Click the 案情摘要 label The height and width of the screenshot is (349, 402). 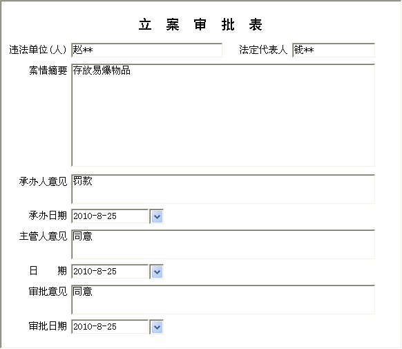[48, 70]
